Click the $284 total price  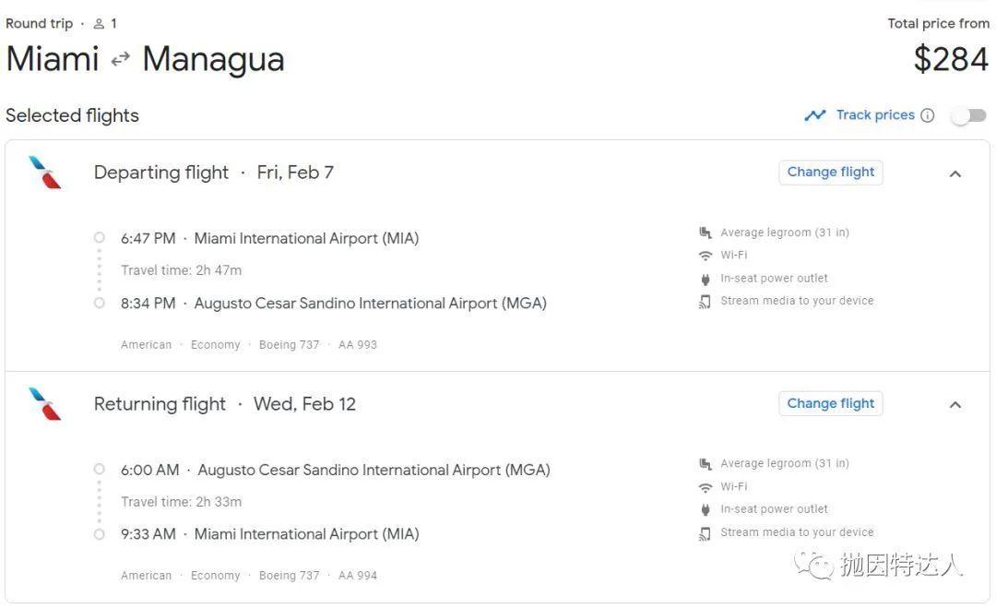click(x=951, y=60)
